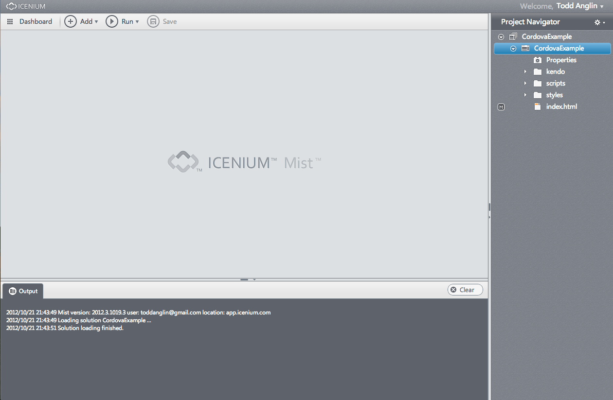Click the modified M badge beside index.html
613x400 pixels.
501,107
